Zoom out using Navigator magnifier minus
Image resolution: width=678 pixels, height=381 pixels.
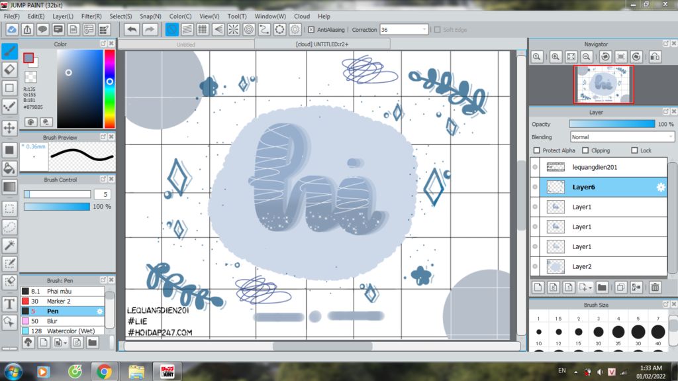point(587,57)
